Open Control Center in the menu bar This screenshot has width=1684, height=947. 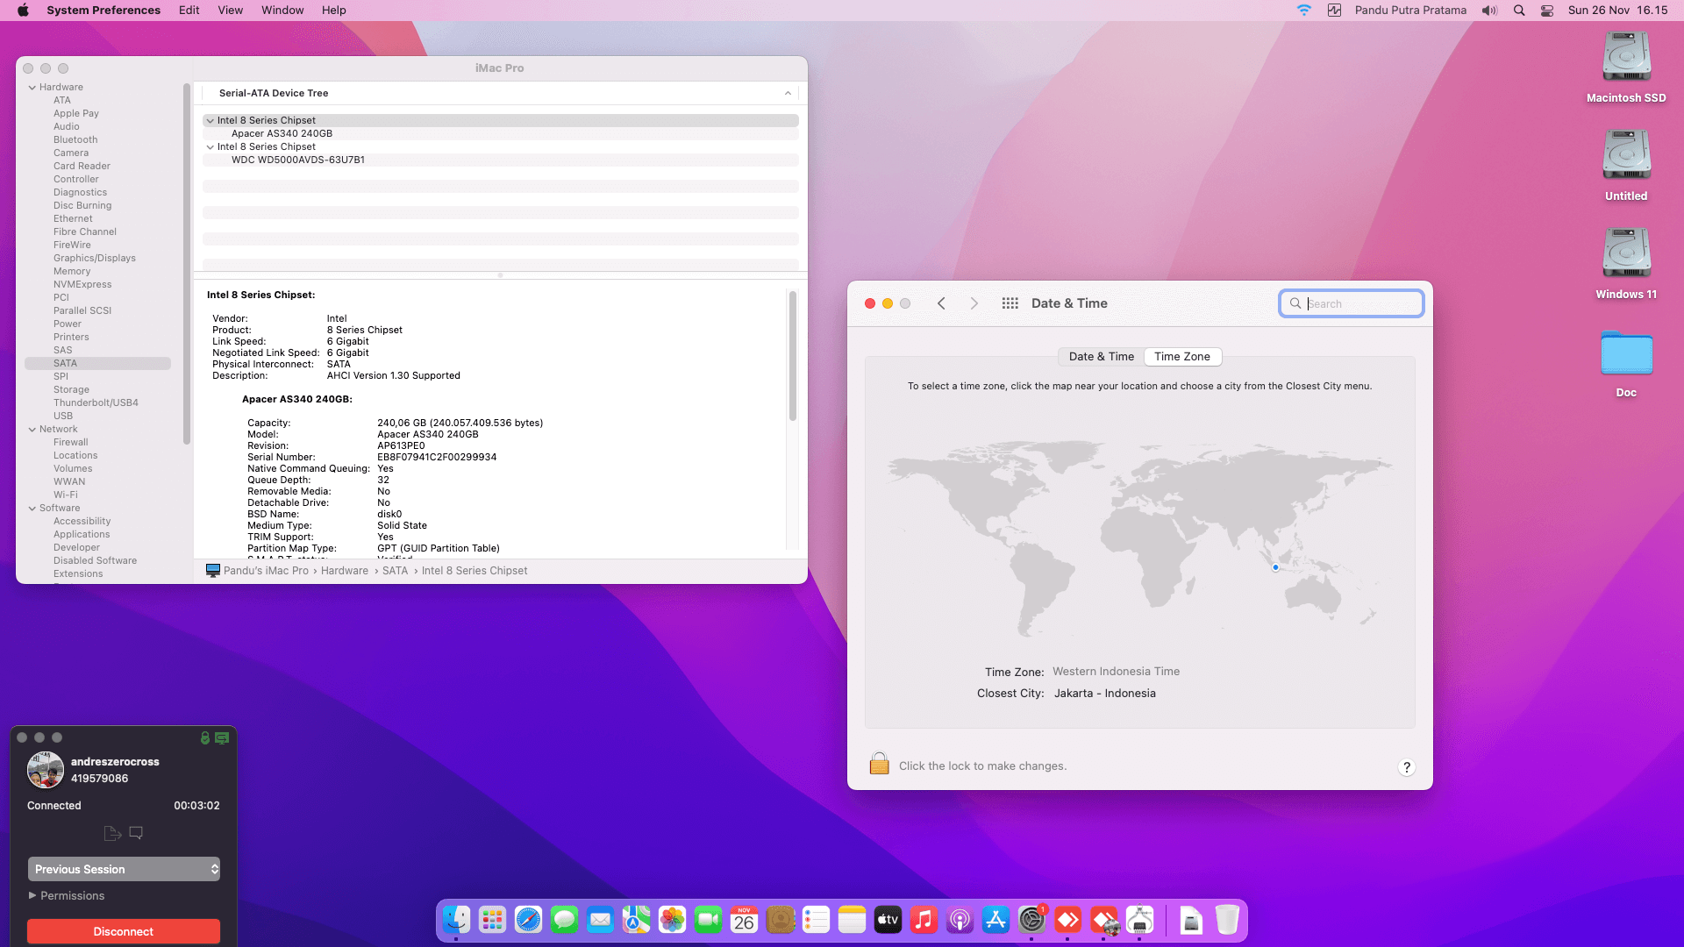pos(1547,11)
